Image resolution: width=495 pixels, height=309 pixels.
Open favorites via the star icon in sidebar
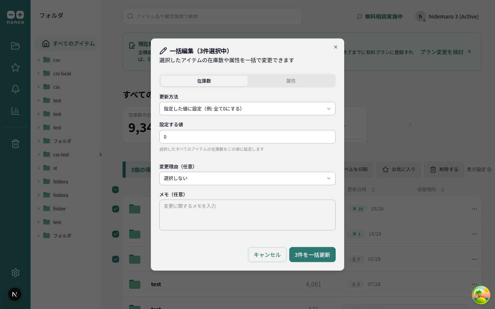(15, 67)
